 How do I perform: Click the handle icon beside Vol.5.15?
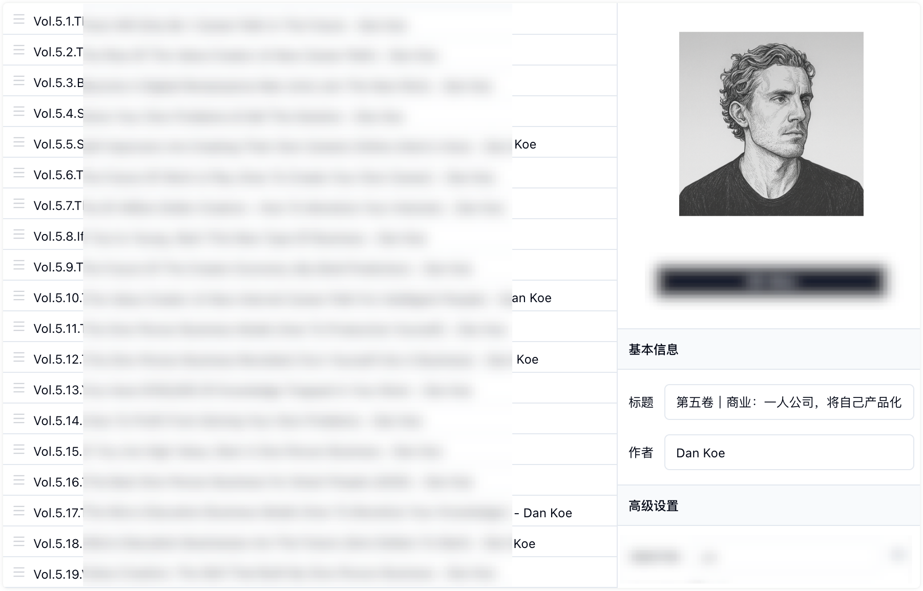coord(19,450)
